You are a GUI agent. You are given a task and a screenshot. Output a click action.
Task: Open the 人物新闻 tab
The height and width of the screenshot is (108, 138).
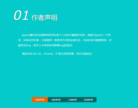coord(72,100)
